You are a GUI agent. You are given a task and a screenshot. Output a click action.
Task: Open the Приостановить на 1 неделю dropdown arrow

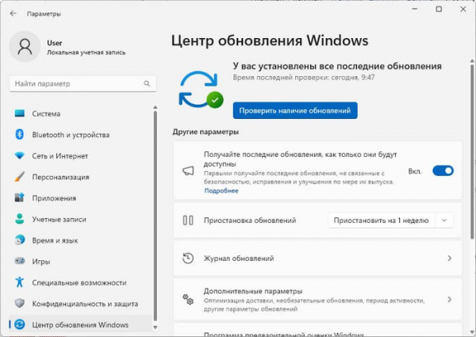click(444, 220)
